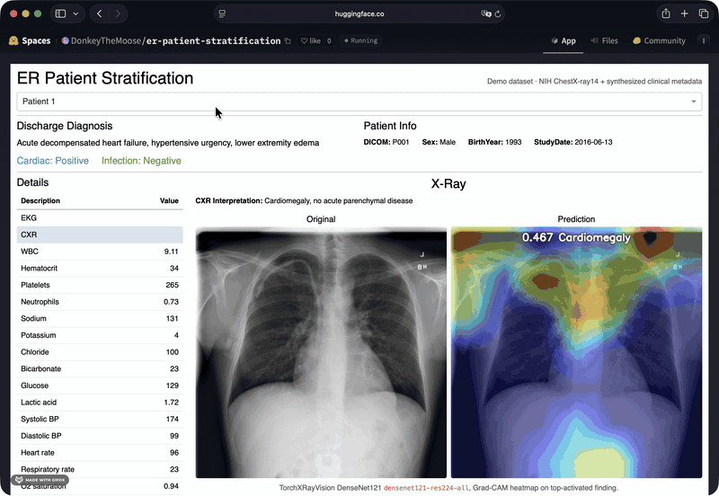Select the Respiratory rate row
The height and width of the screenshot is (496, 719).
click(x=100, y=469)
